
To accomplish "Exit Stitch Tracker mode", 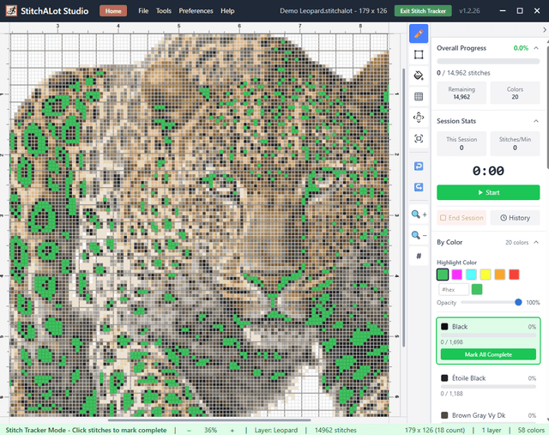I will click(423, 11).
